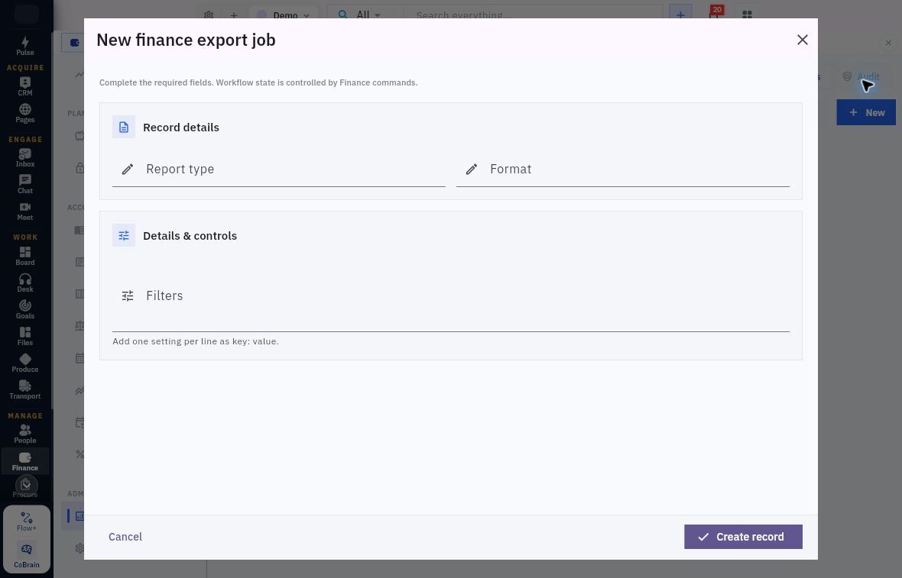
Task: Open the Flow+ tool
Action: pos(27,521)
